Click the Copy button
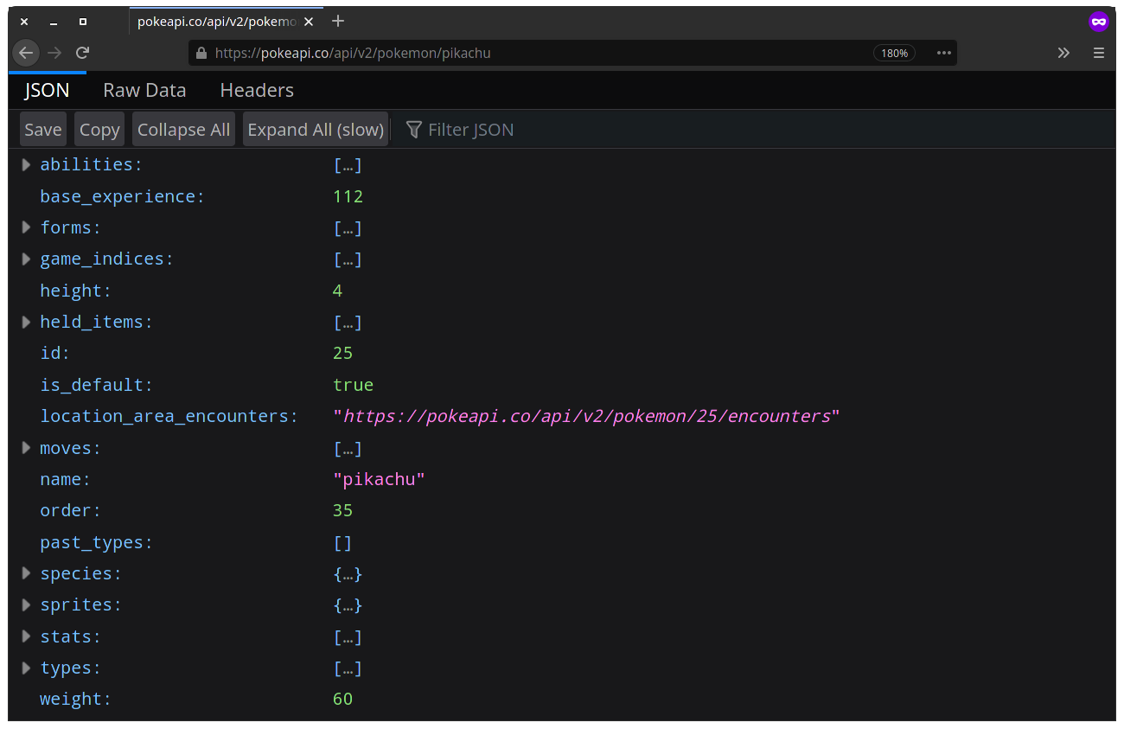Image resolution: width=1124 pixels, height=729 pixels. [99, 130]
